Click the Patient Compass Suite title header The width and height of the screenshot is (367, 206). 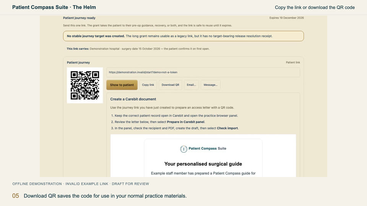[x=54, y=7]
